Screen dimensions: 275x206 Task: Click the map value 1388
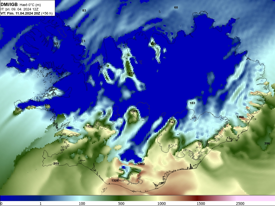pos(240,117)
